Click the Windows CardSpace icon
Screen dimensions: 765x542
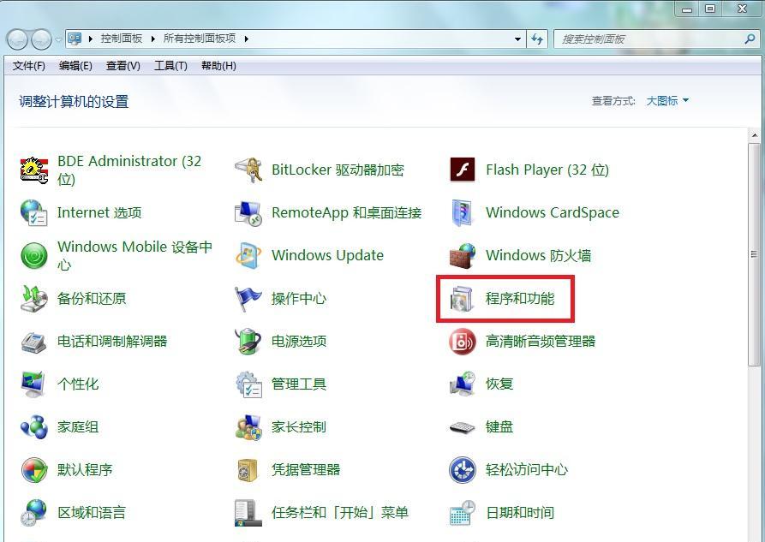point(462,212)
